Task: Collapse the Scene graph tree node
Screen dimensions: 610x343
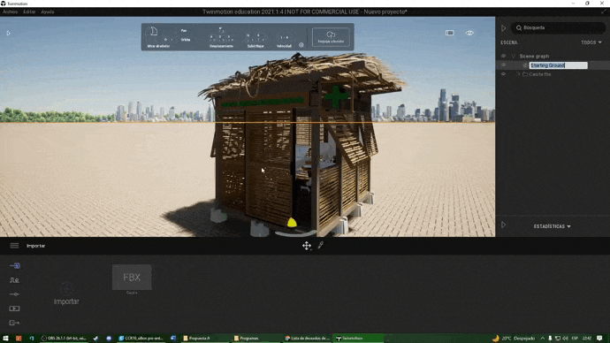Action: [513, 56]
